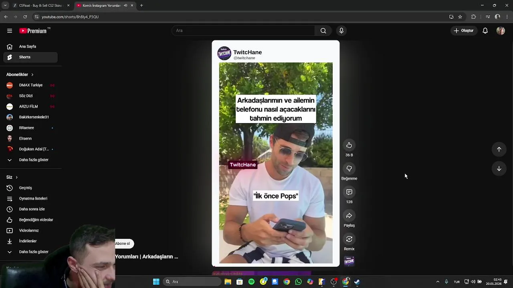Focus the YouTube Ara search field
The width and height of the screenshot is (513, 288).
(243, 31)
